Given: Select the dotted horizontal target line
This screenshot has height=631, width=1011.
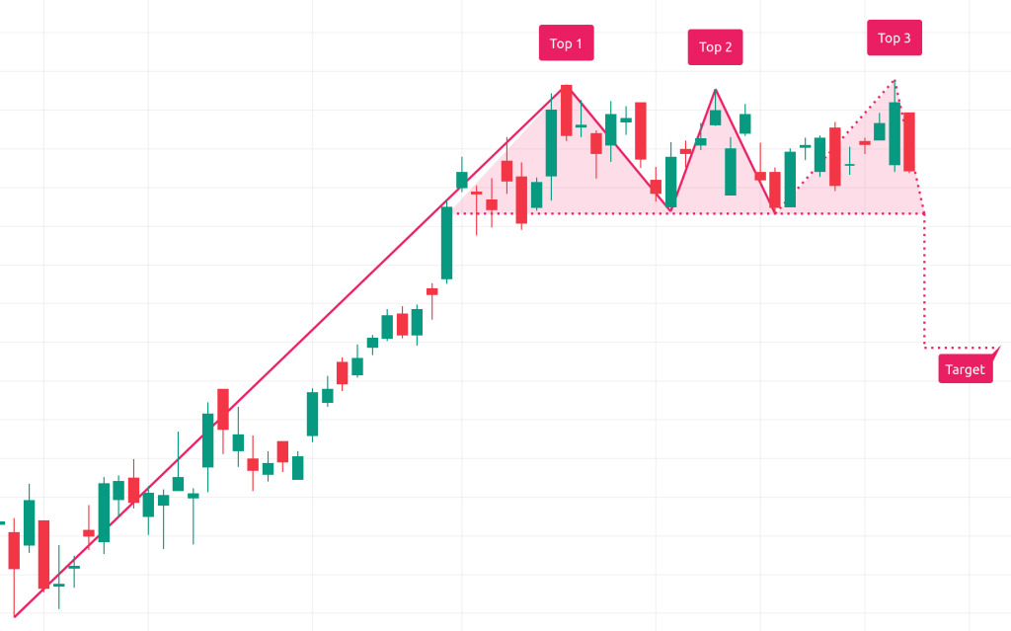Looking at the screenshot, I should [x=958, y=348].
